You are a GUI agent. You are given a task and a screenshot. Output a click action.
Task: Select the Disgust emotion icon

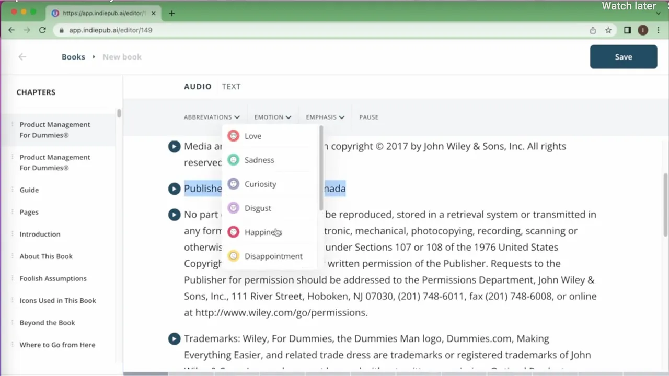(234, 208)
